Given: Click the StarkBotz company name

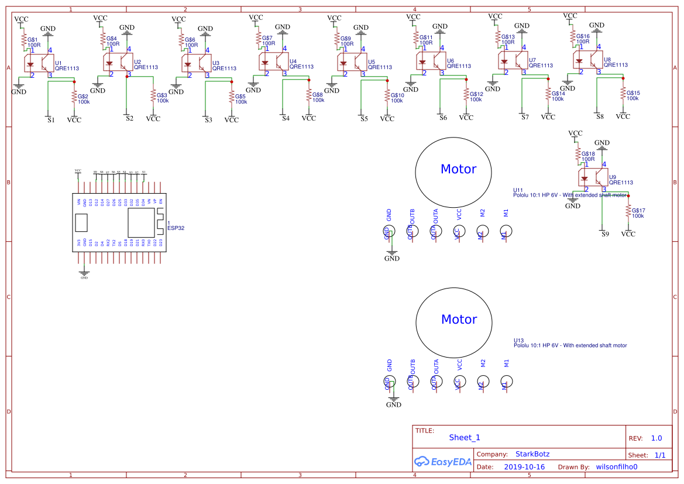Looking at the screenshot, I should pyautogui.click(x=532, y=454).
